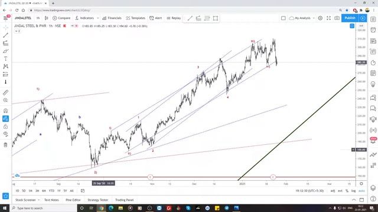Open the Text Notes tab

tap(51, 200)
